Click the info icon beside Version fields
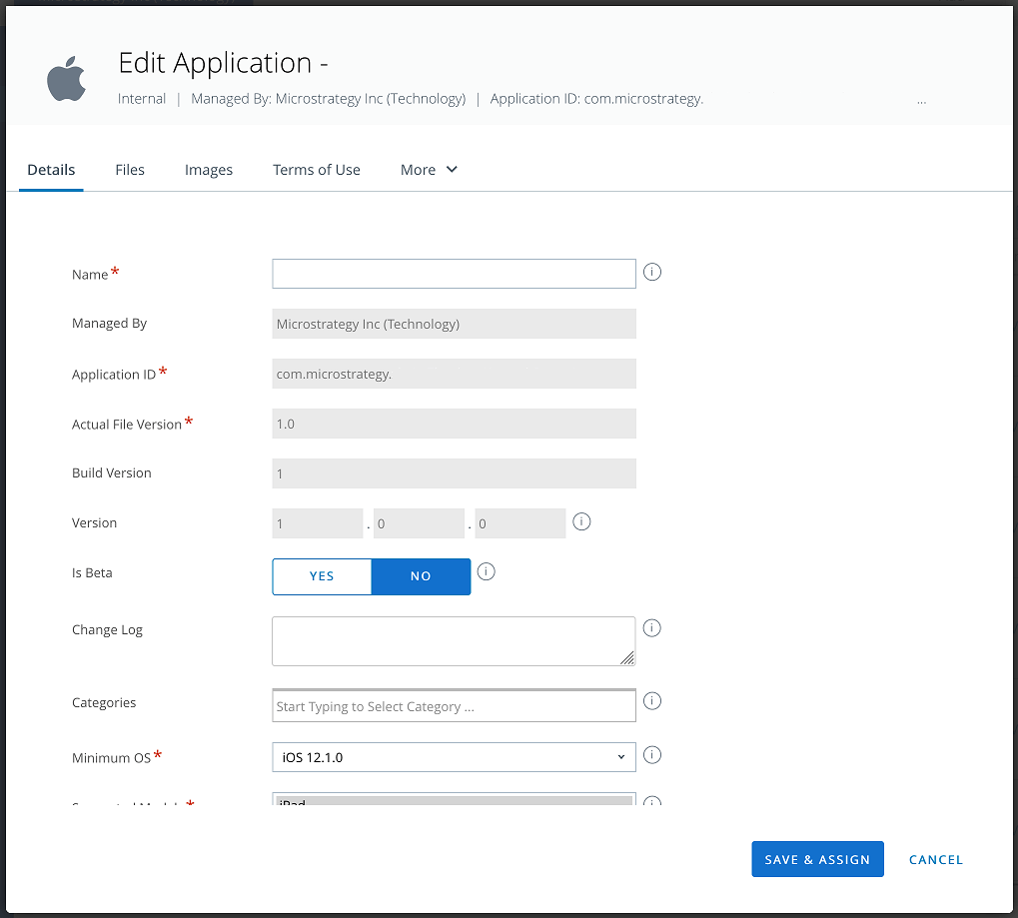Screen dimensions: 1018x918 [x=581, y=521]
